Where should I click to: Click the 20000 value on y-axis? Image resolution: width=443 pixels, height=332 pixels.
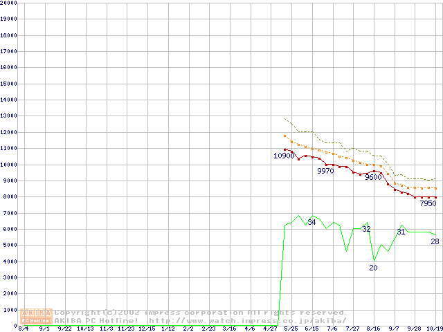coord(10,3)
